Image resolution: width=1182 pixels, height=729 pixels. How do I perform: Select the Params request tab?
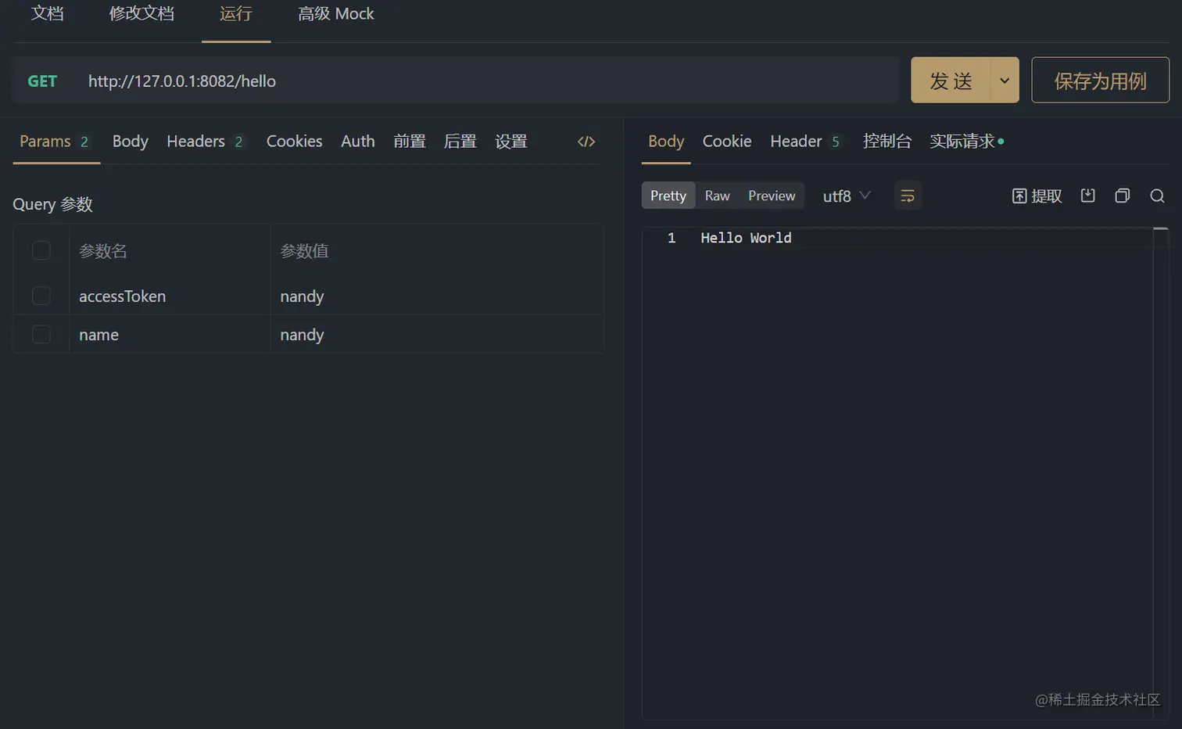(55, 142)
